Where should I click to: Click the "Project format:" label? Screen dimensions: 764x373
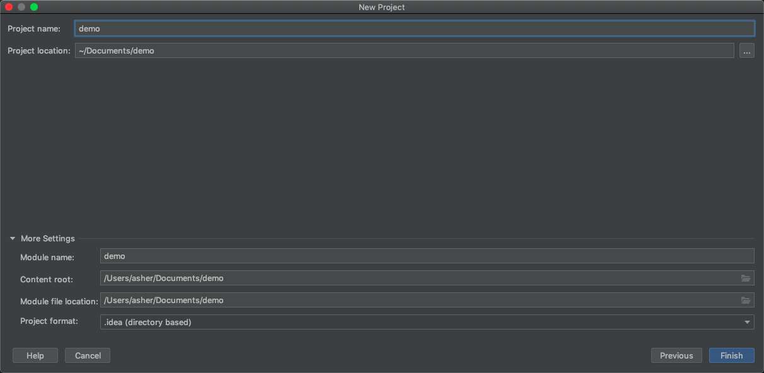click(x=49, y=321)
